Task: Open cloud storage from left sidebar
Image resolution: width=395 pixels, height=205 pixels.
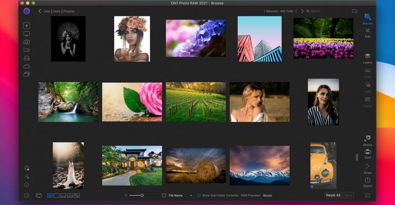Action: tap(27, 66)
